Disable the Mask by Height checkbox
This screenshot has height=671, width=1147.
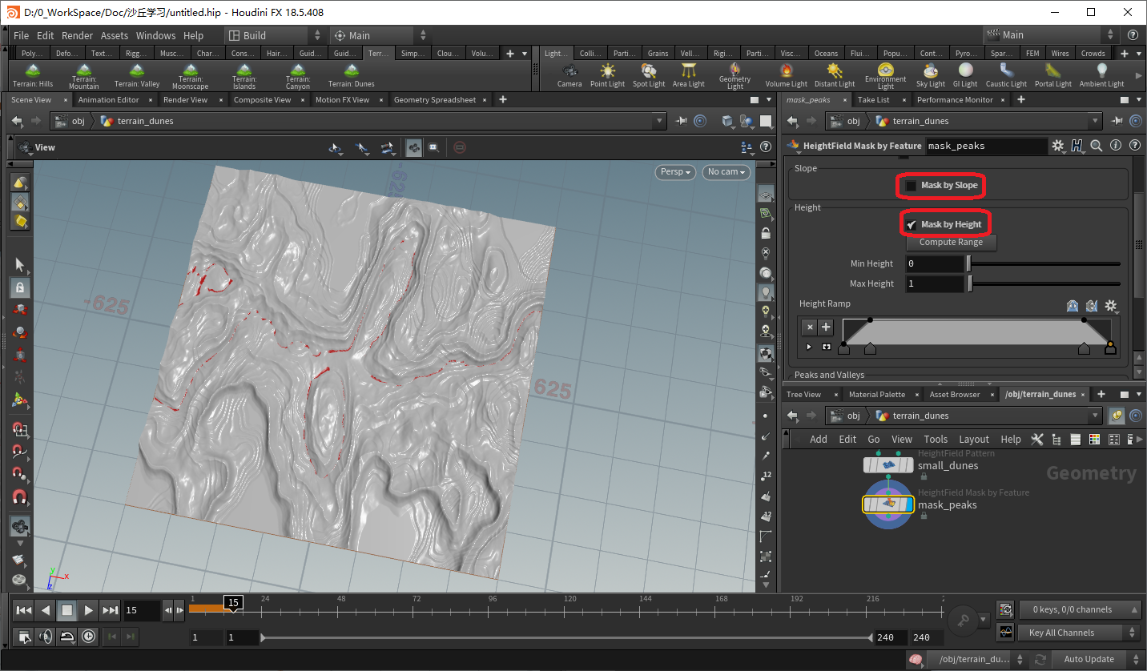[911, 225]
